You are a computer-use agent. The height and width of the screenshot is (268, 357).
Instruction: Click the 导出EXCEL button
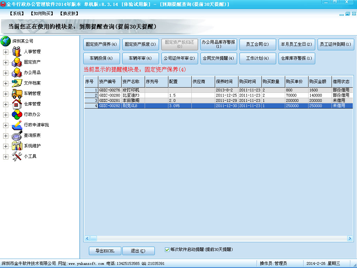pyautogui.click(x=105, y=251)
